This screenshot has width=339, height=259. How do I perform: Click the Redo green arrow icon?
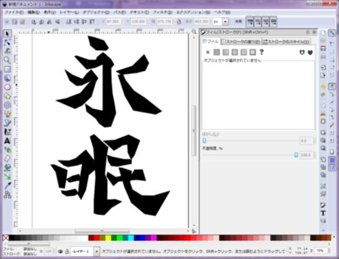(x=323, y=95)
